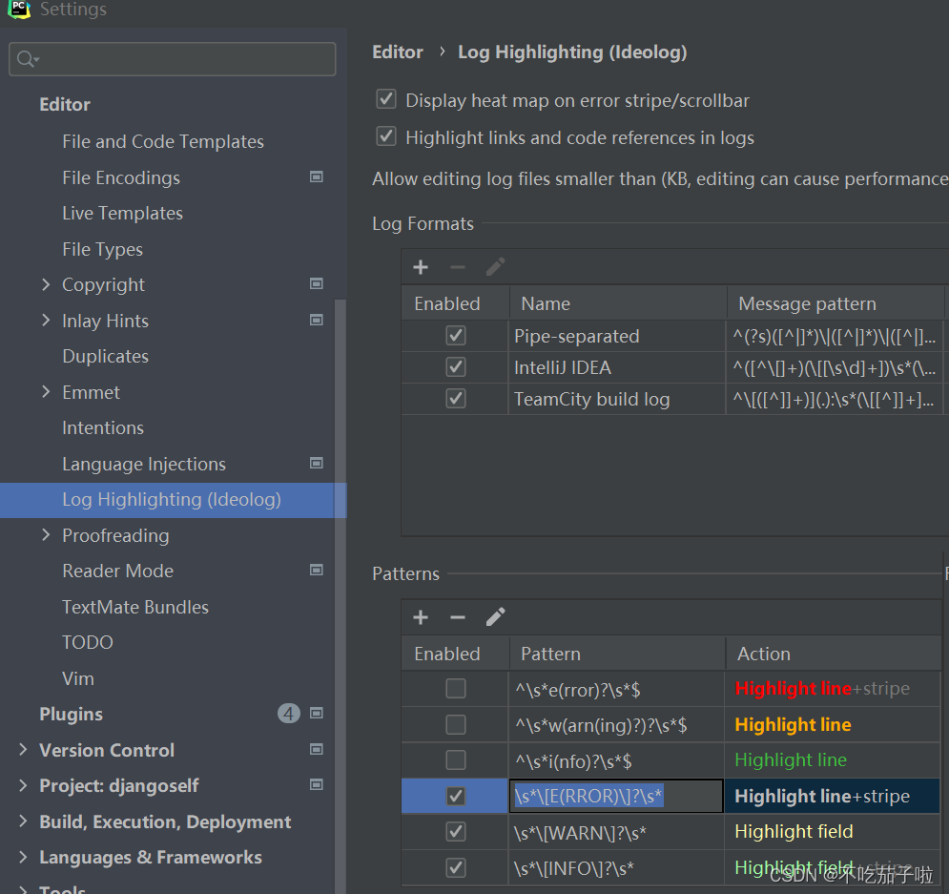Viewport: 949px width, 894px height.
Task: Expand Languages & Frameworks section
Action: coord(23,857)
